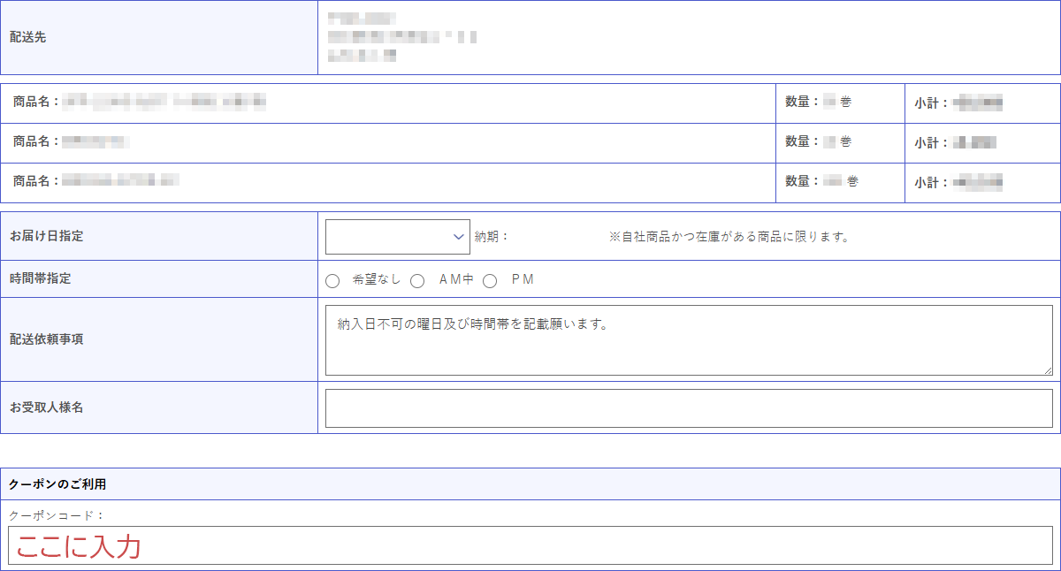Click into the 配送依頼事項 text area
The height and width of the screenshot is (571, 1061).
click(688, 340)
